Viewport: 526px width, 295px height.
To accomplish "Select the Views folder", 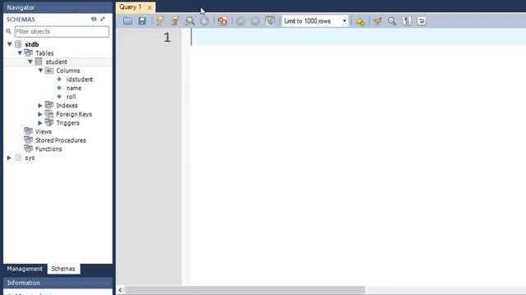I will pos(44,131).
